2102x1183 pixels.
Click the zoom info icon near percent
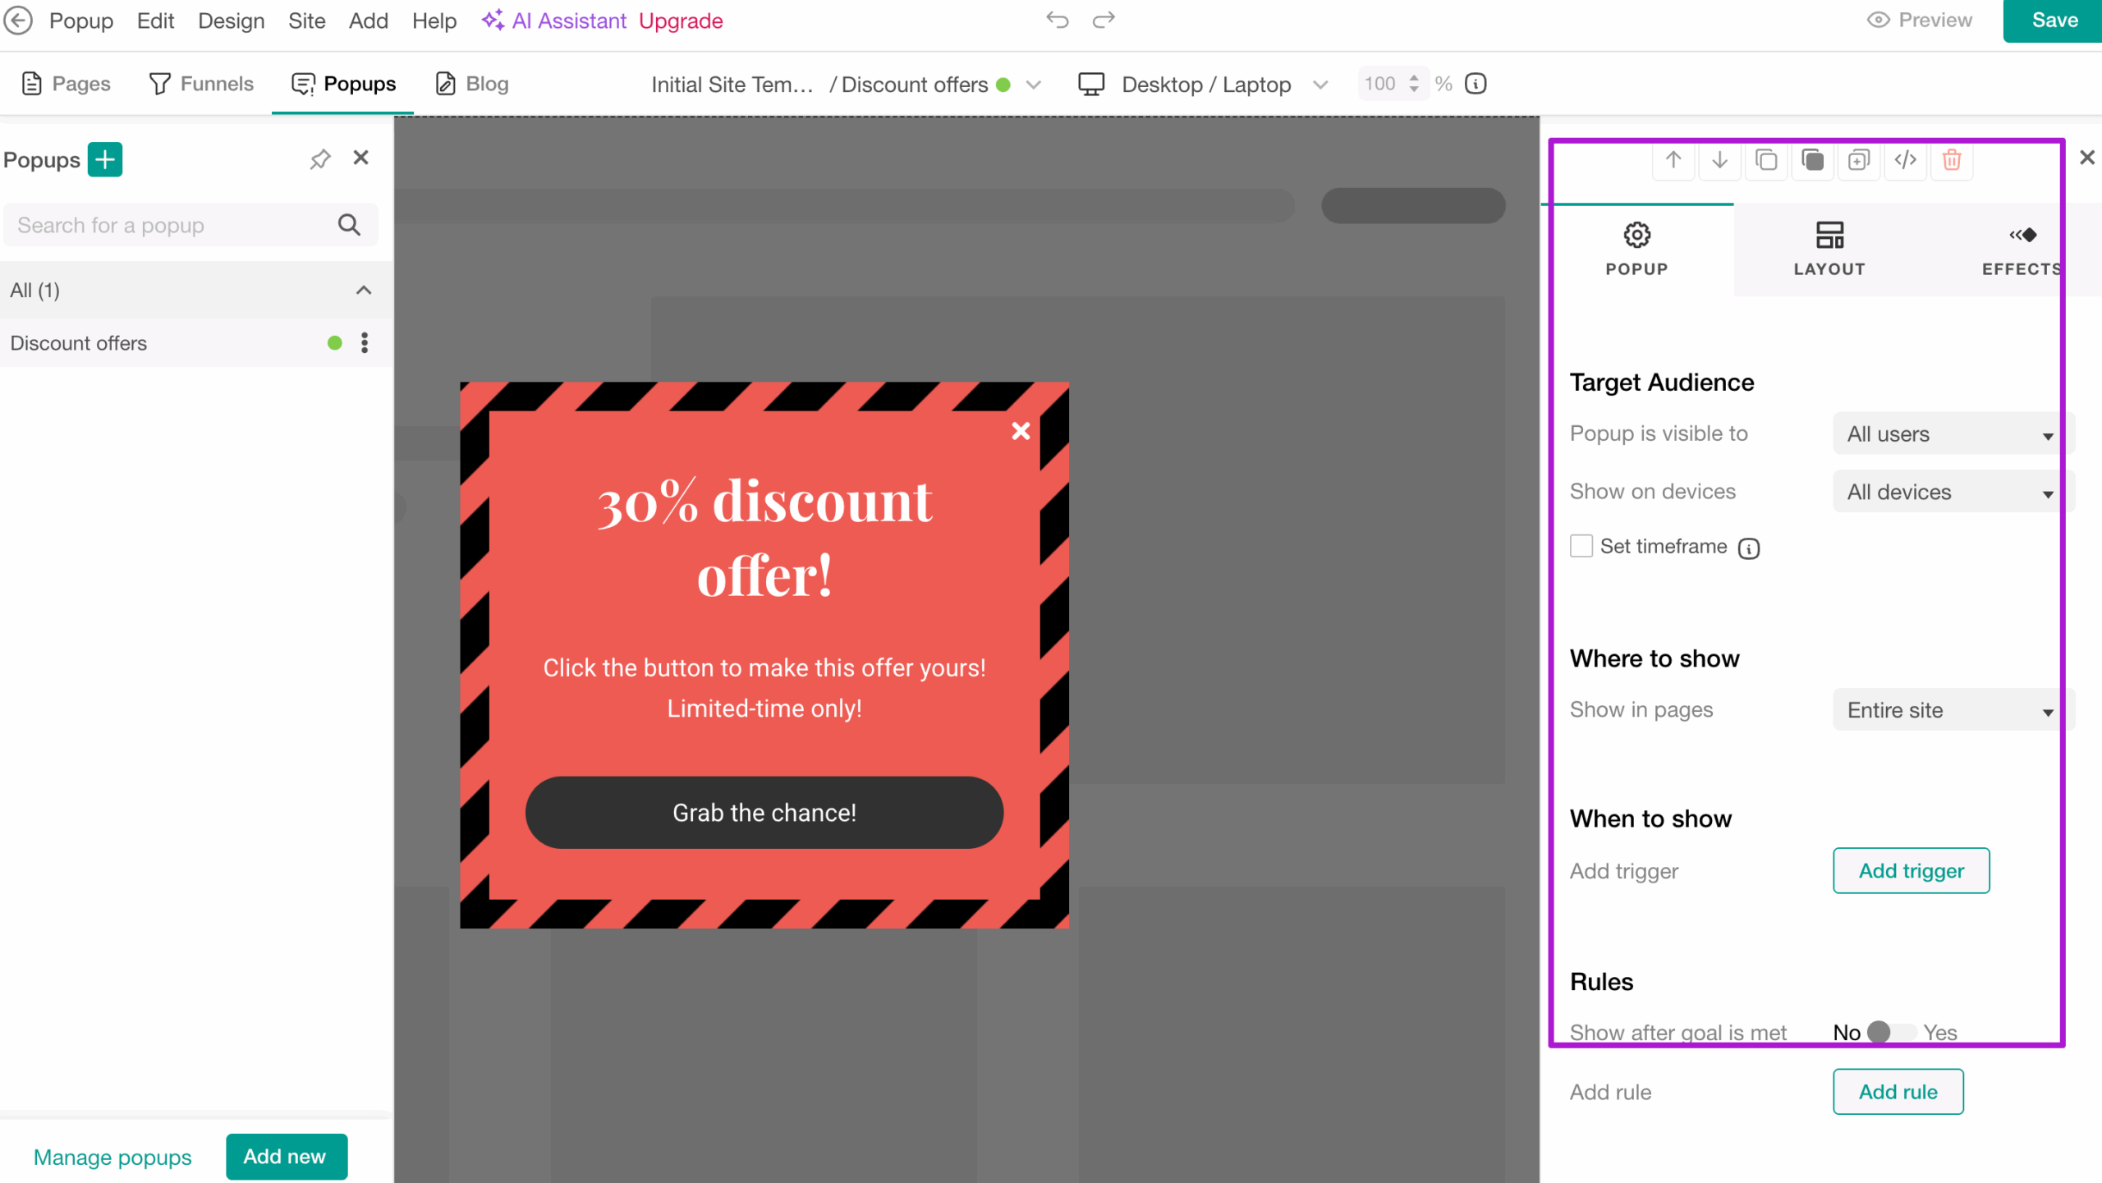pos(1476,84)
